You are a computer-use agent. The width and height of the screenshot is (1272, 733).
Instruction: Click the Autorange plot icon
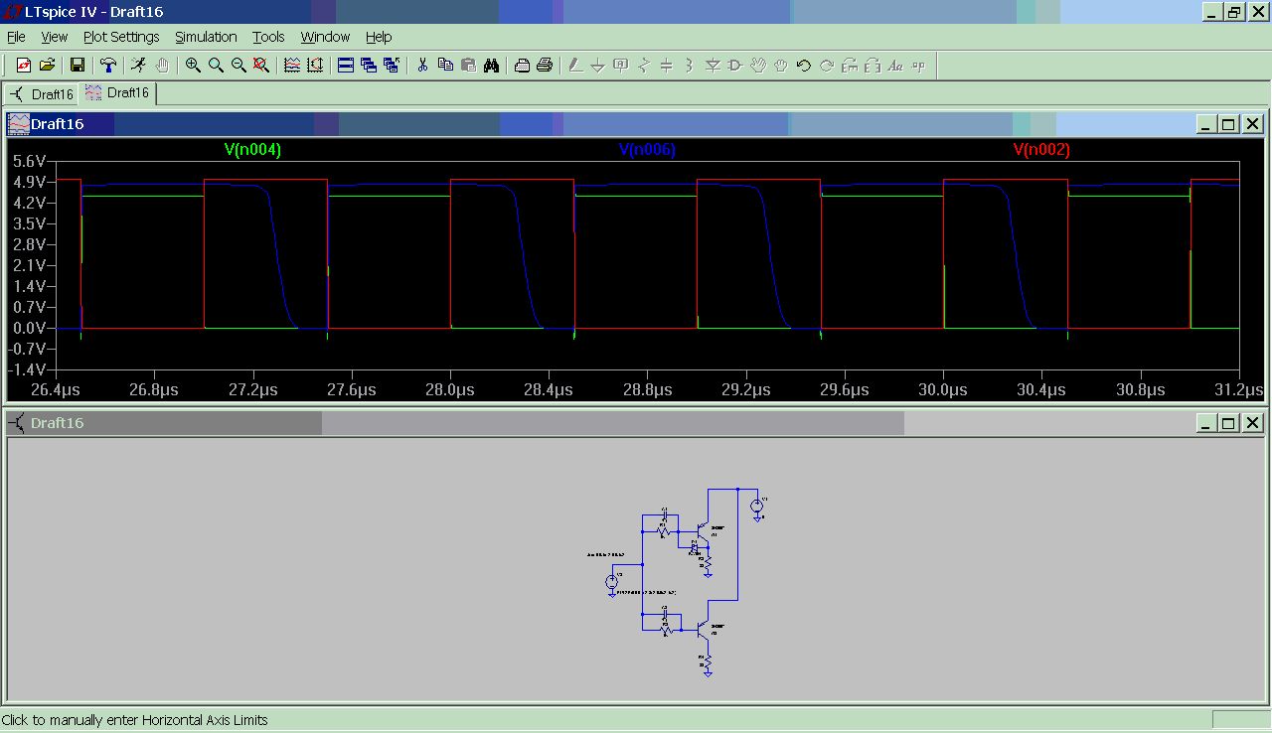(315, 66)
